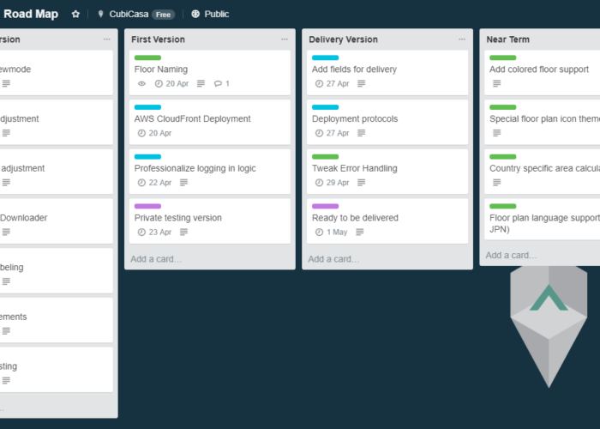
Task: Click the Free plan badge
Action: click(163, 15)
